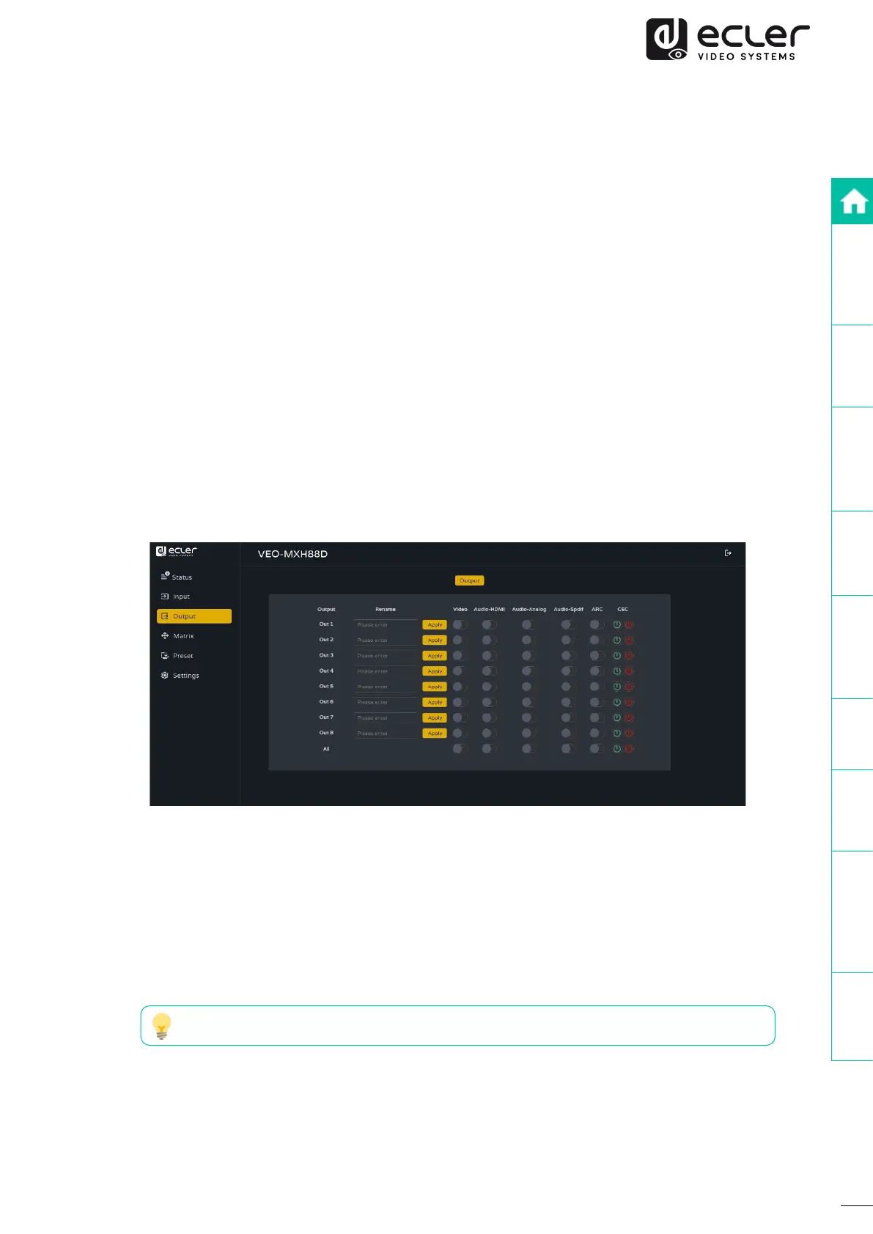This screenshot has width=873, height=1234.
Task: Click the red CEC power-off icon for Out 5
Action: [x=629, y=687]
